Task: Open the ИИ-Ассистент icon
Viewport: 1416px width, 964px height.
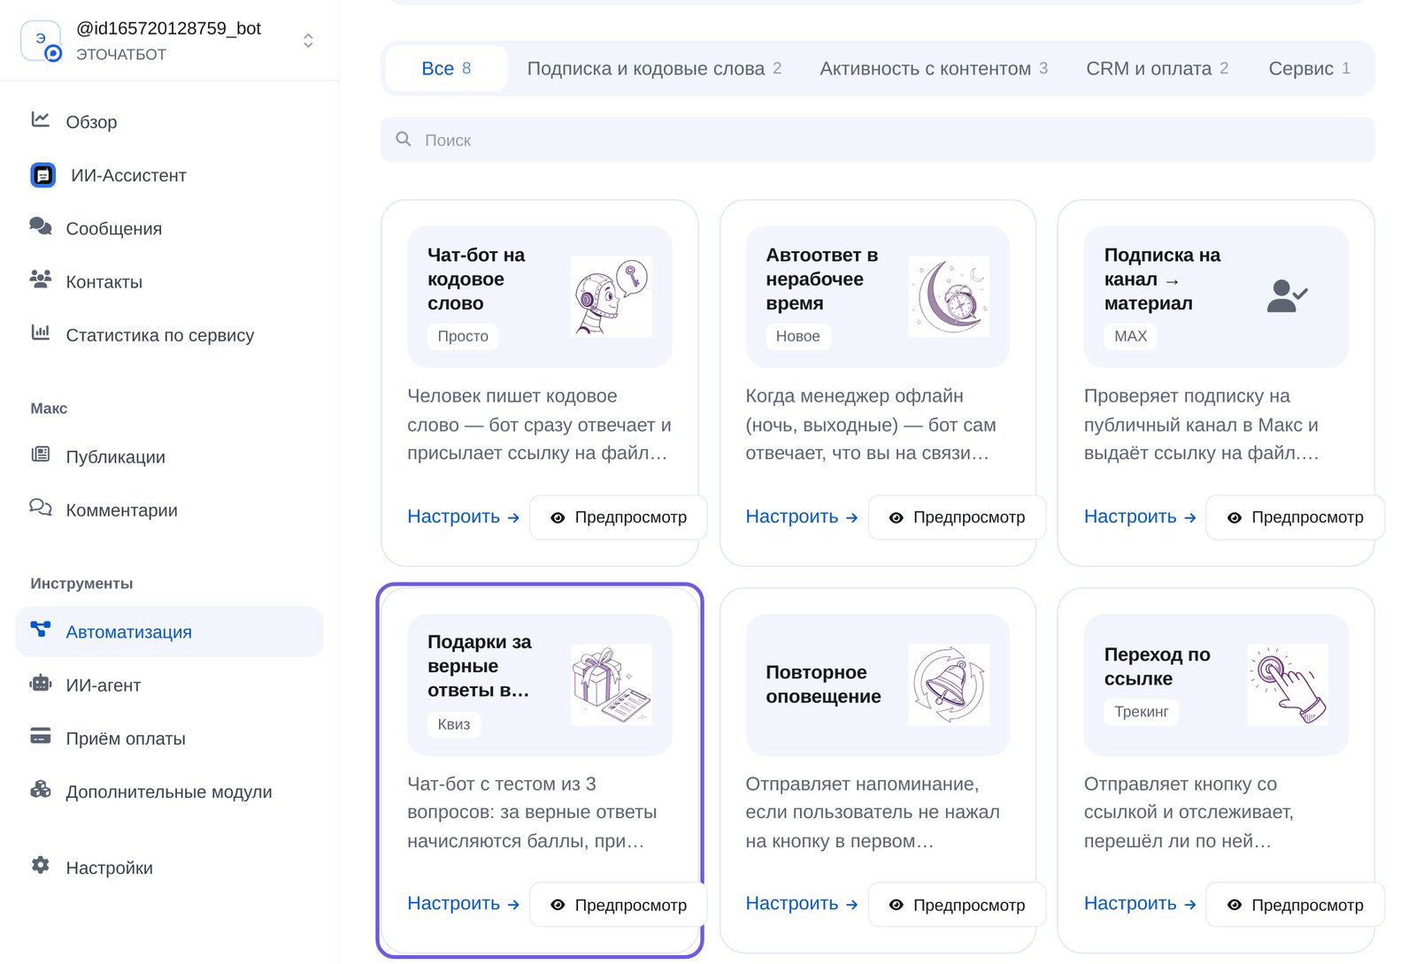Action: tap(43, 175)
